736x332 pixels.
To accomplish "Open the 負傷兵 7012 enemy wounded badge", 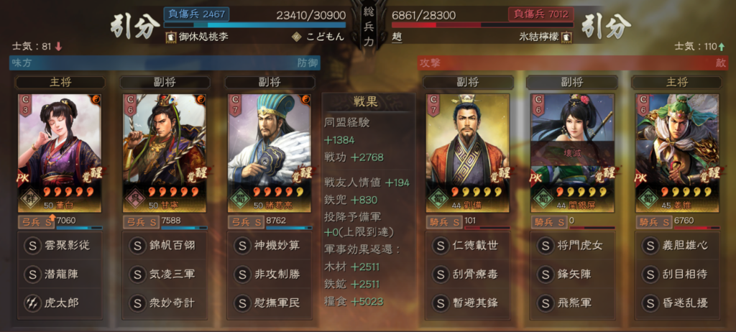I will [x=540, y=14].
